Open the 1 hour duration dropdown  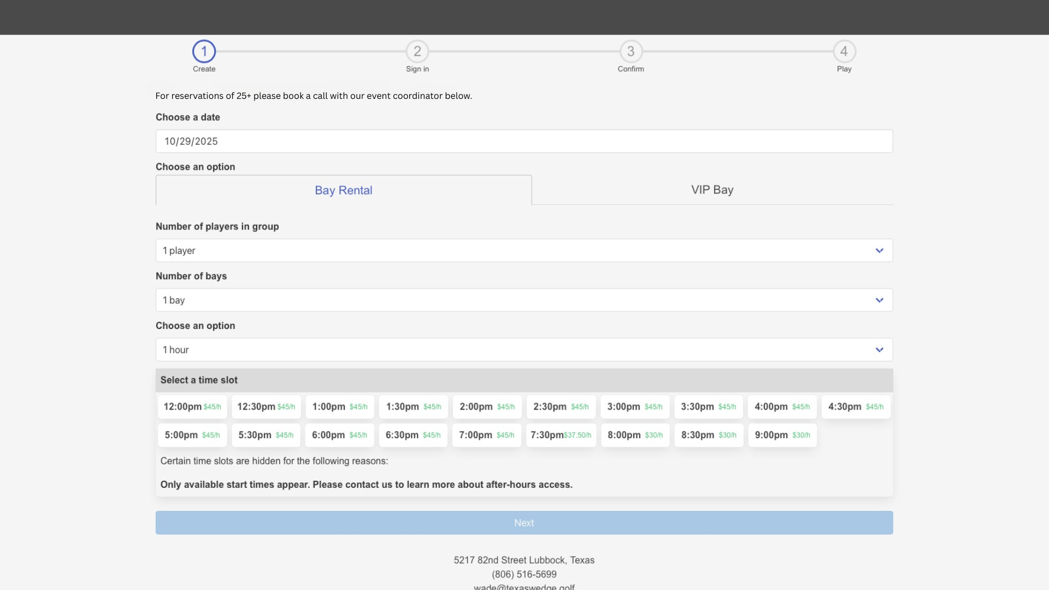coord(524,350)
